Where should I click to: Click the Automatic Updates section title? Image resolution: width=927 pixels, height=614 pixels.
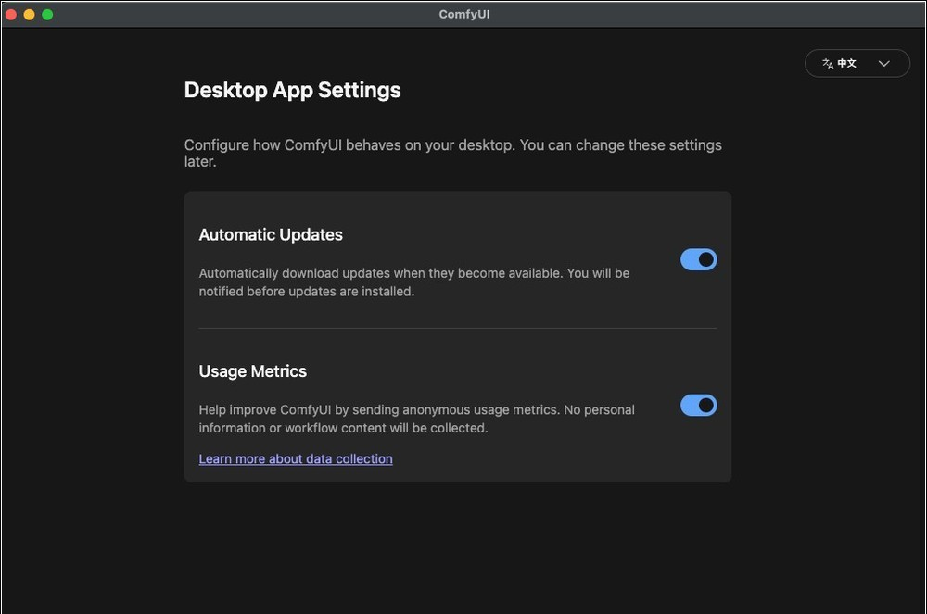coord(271,235)
